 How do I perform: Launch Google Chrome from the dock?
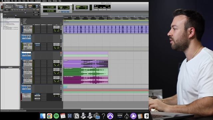pos(50,116)
